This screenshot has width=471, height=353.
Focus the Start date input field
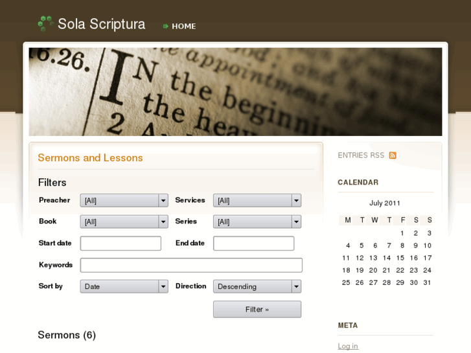click(x=121, y=244)
